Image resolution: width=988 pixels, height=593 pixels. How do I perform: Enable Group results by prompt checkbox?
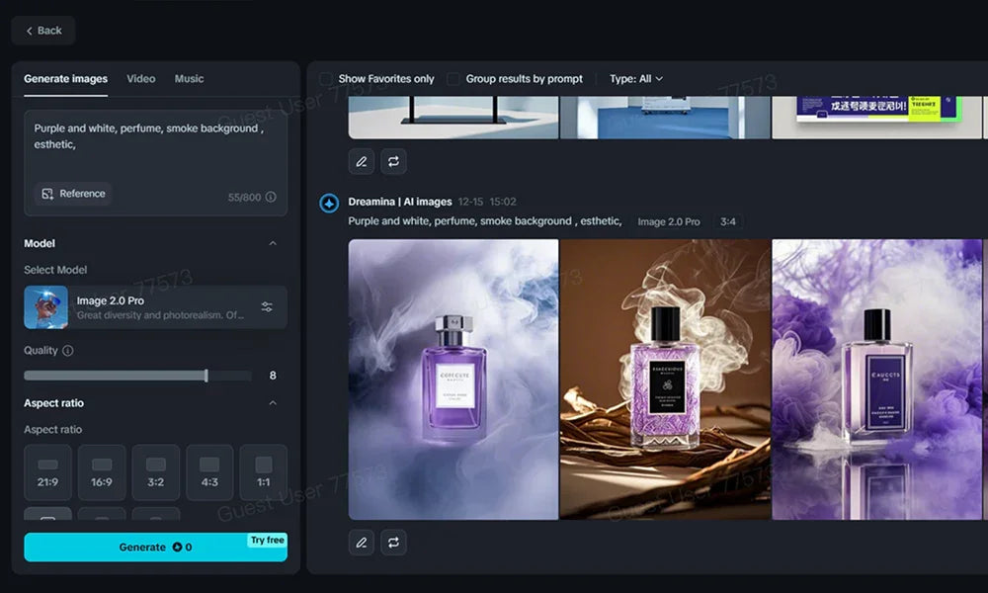click(x=453, y=79)
